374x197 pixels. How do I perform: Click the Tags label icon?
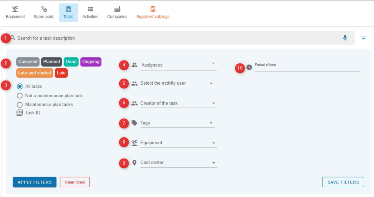tap(134, 123)
